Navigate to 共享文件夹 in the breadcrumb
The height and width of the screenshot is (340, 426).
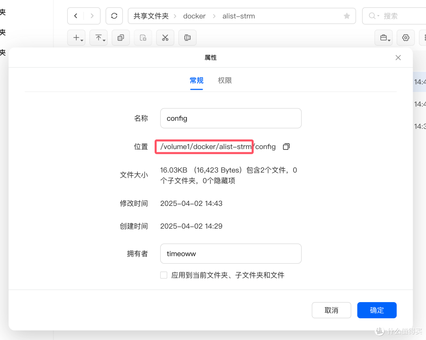(151, 16)
